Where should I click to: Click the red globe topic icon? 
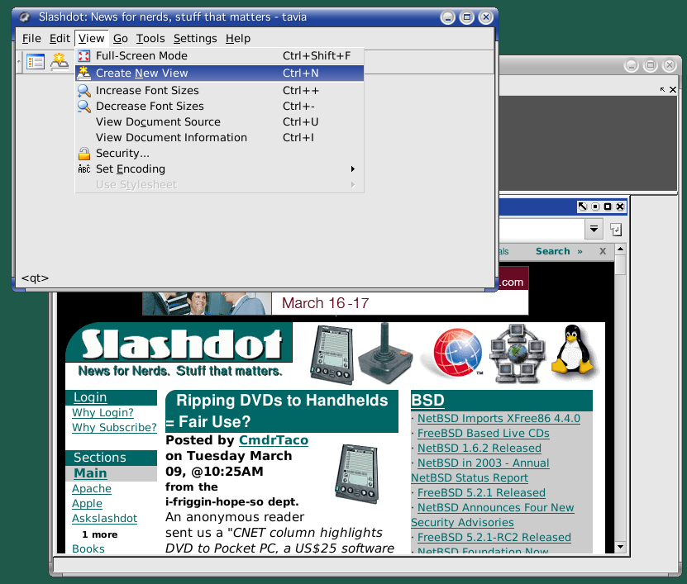tap(456, 353)
